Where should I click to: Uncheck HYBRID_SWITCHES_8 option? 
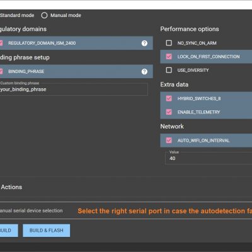[169, 98]
